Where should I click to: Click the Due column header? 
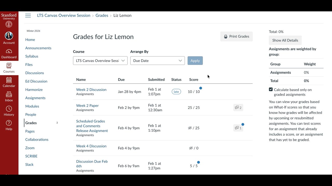(x=121, y=80)
